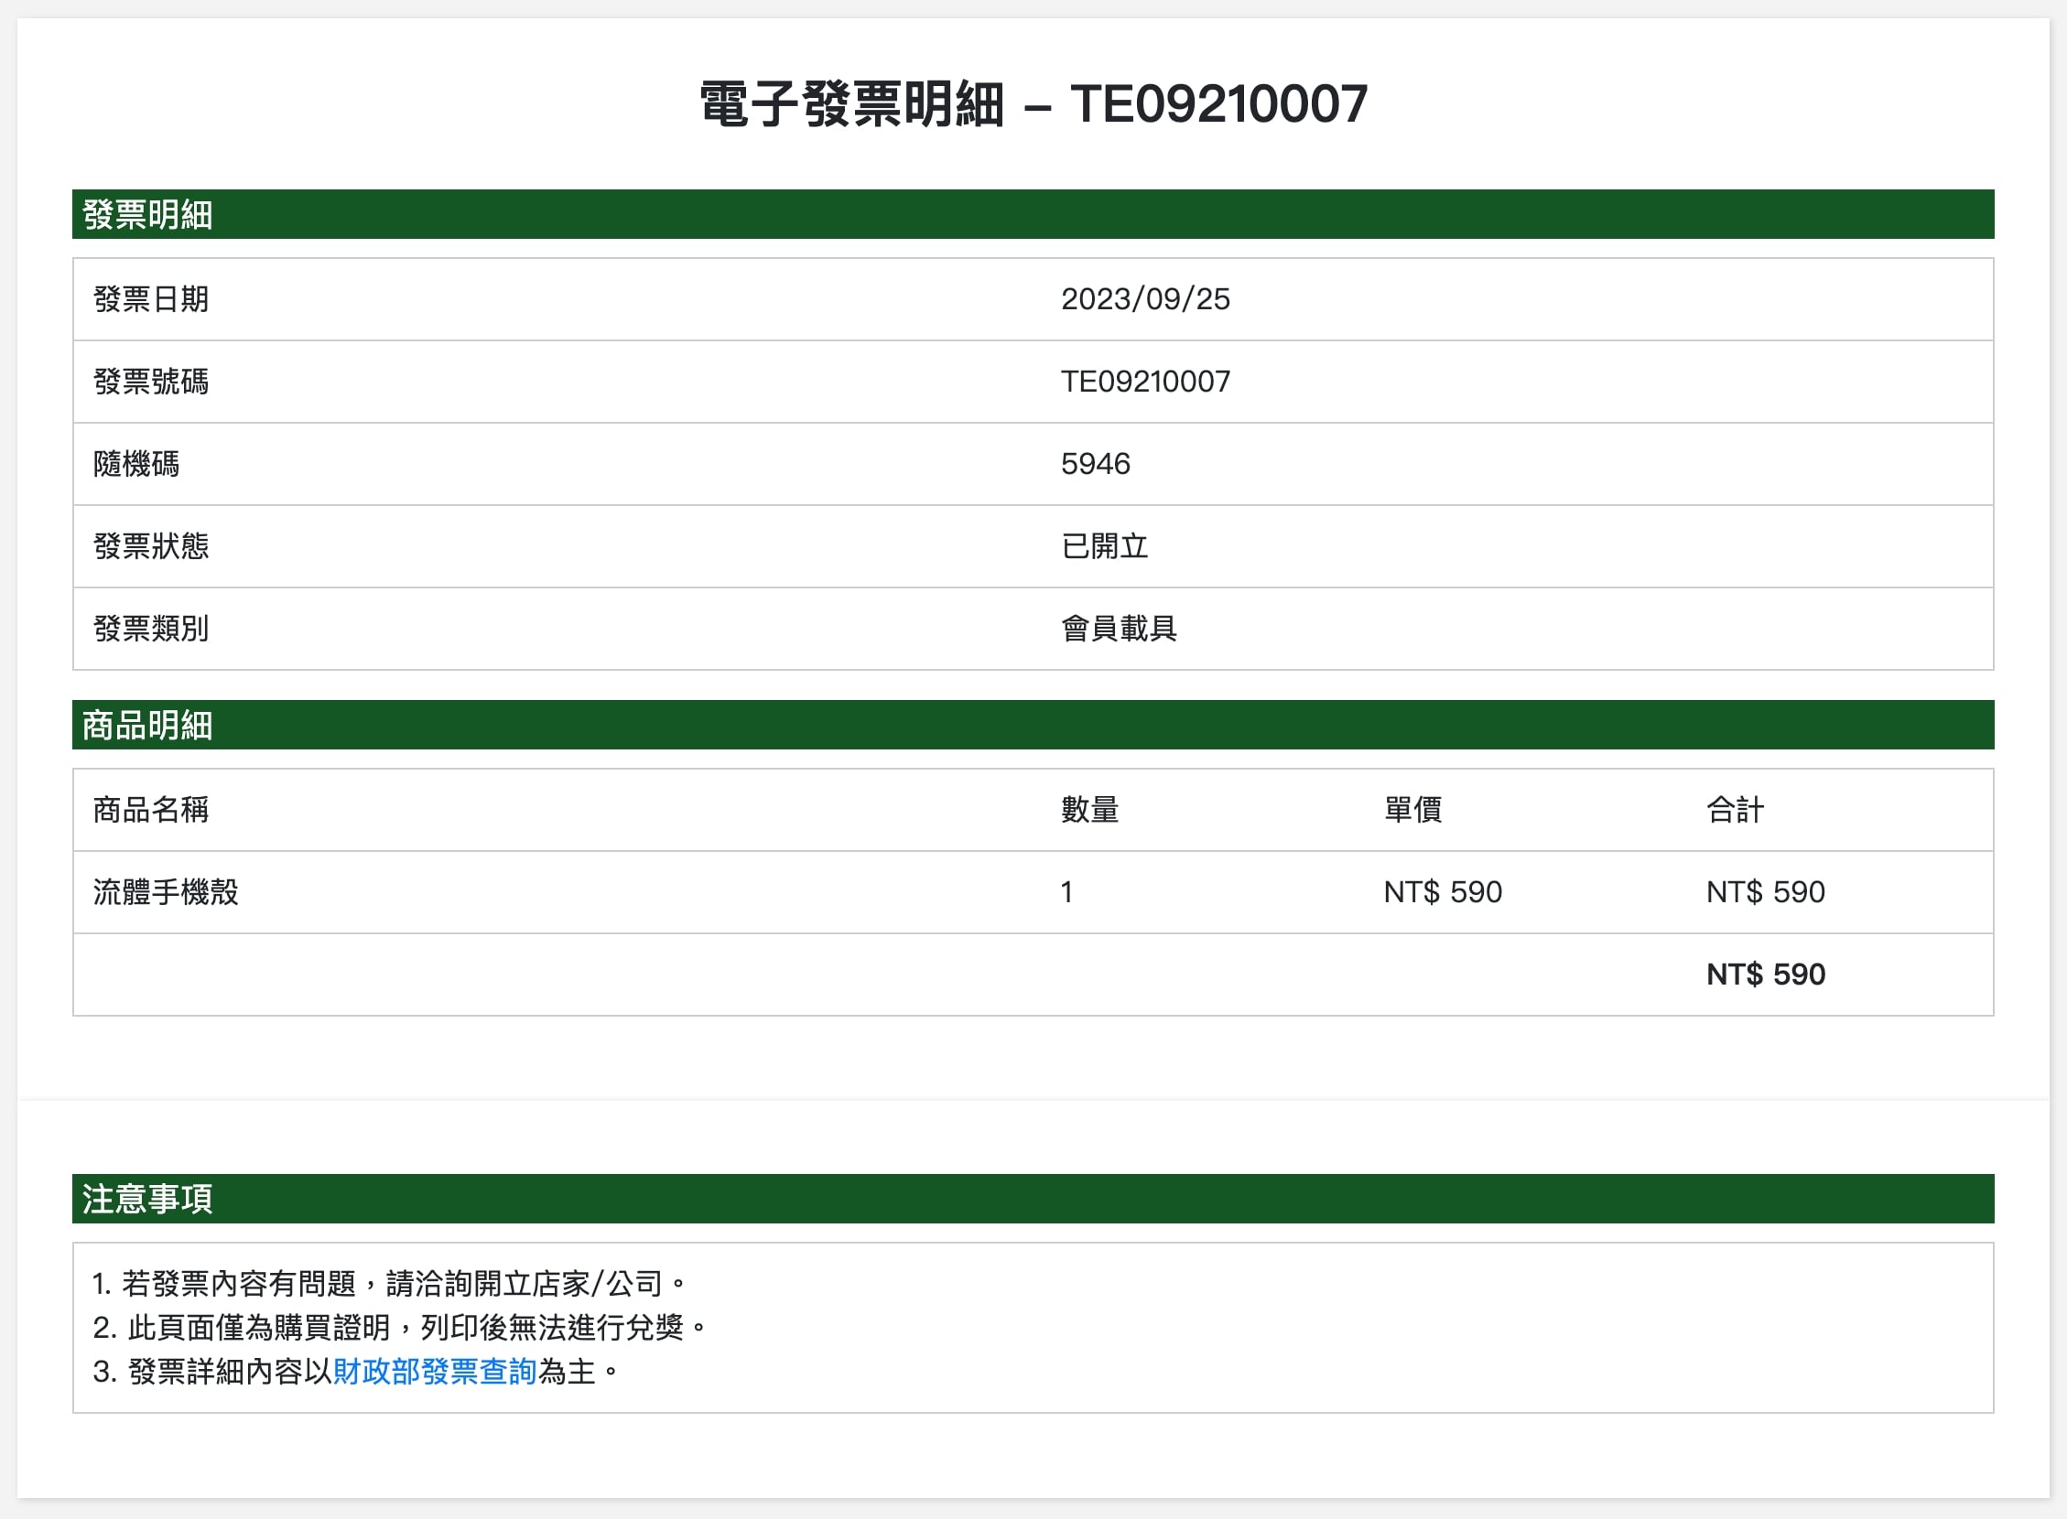The height and width of the screenshot is (1519, 2067).
Task: Select the 隨機碼 label
Action: click(x=136, y=463)
